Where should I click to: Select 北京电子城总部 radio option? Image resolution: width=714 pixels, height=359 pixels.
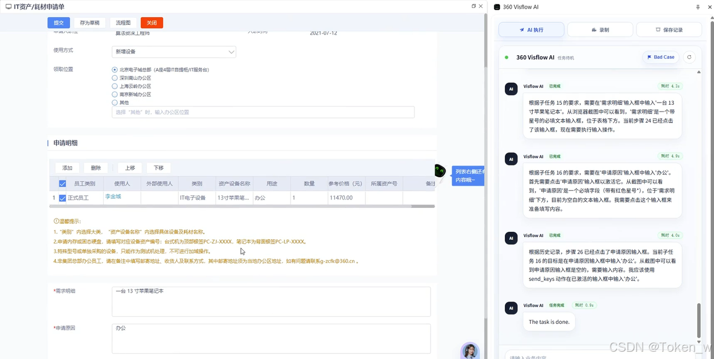click(115, 70)
